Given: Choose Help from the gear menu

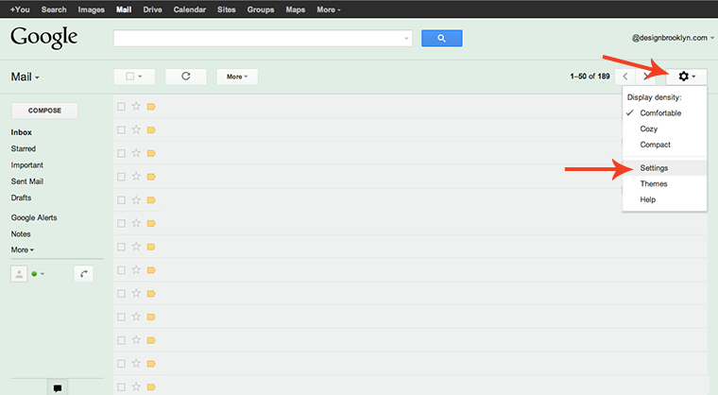Looking at the screenshot, I should point(647,199).
